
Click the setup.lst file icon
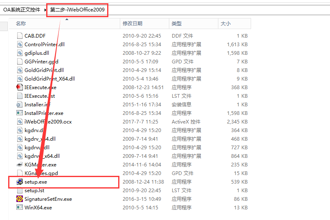click(20, 190)
